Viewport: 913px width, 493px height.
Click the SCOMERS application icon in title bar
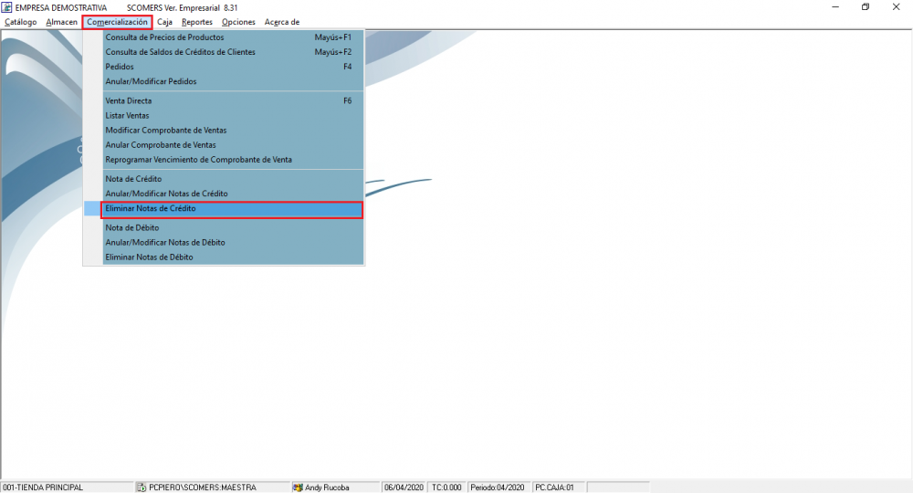pyautogui.click(x=7, y=7)
